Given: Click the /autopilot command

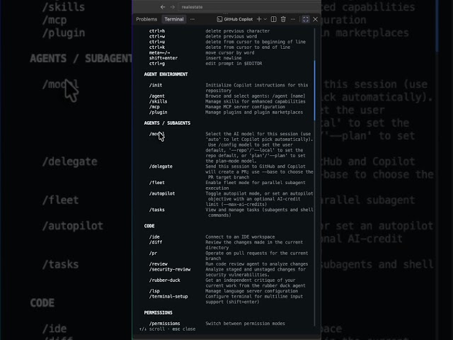Looking at the screenshot, I should [x=162, y=193].
